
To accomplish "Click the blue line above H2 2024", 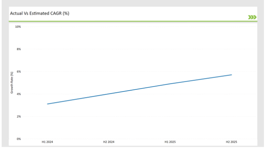I will pyautogui.click(x=109, y=94).
